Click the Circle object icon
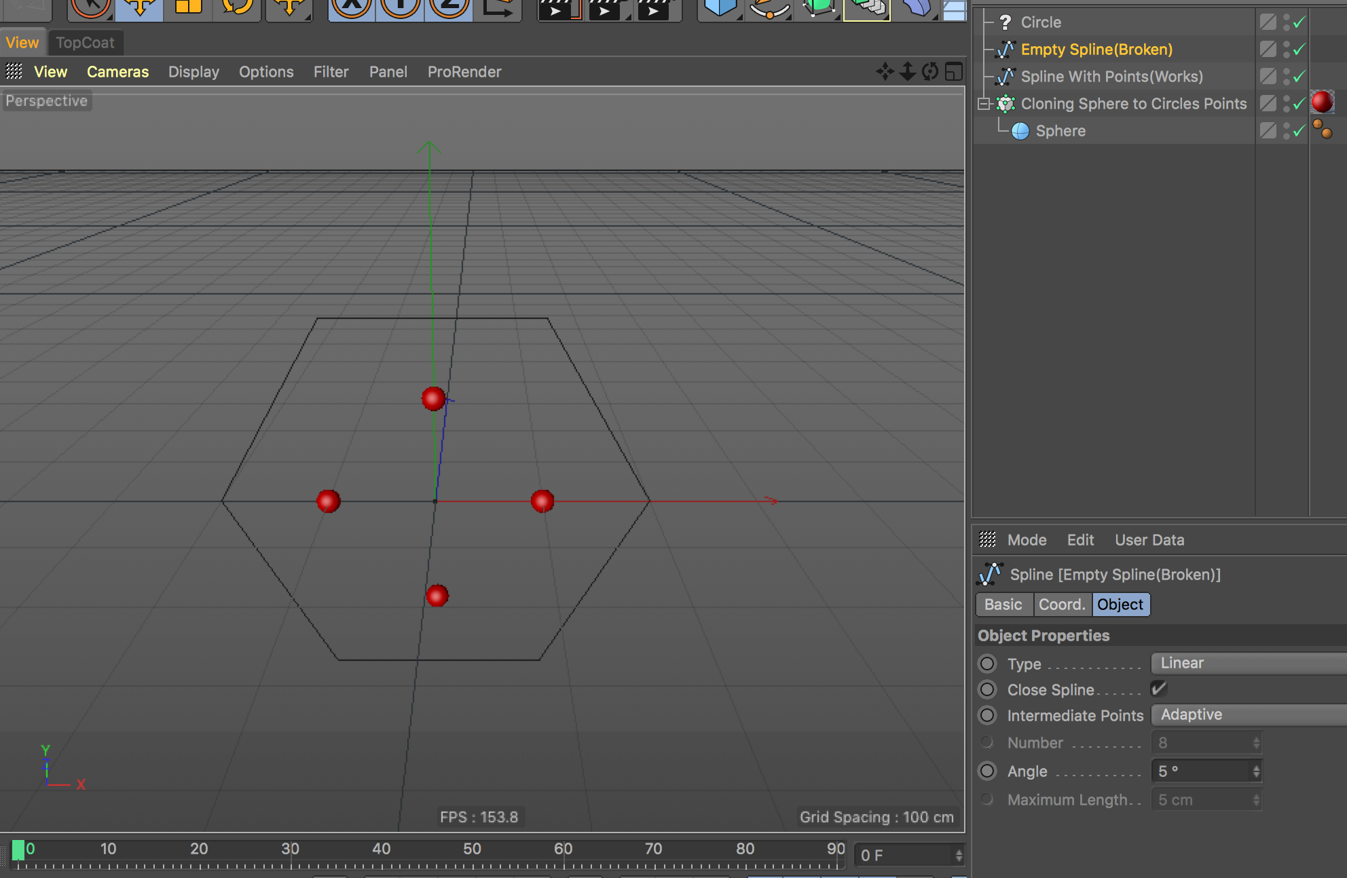The height and width of the screenshot is (878, 1347). tap(1005, 20)
